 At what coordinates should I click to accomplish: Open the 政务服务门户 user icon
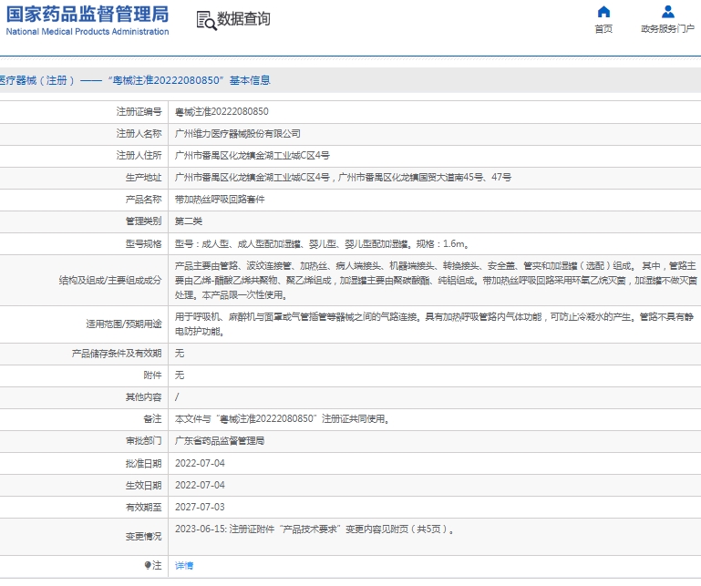(x=668, y=12)
